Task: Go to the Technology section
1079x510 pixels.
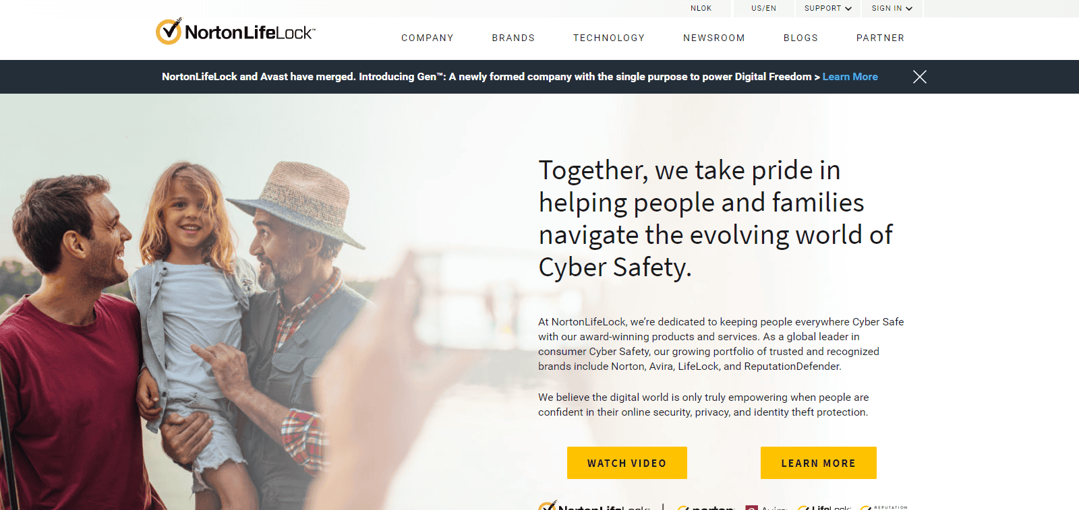Action: point(609,38)
